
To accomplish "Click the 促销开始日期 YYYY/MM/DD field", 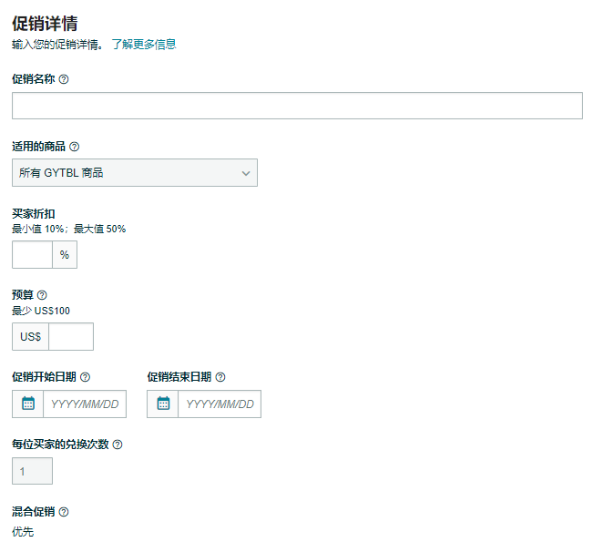I will pos(84,404).
